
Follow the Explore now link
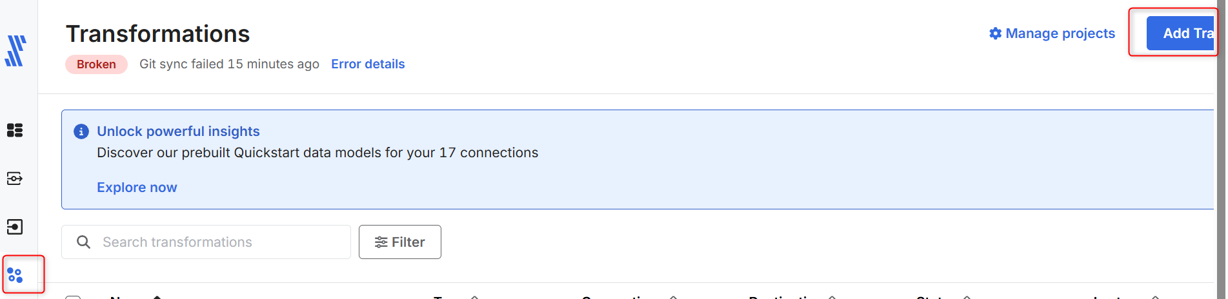137,188
